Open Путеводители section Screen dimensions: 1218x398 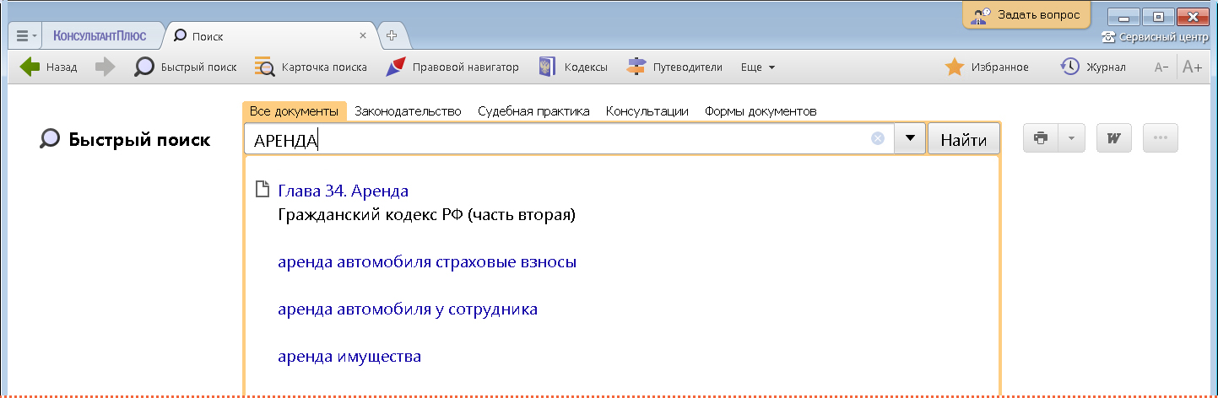tap(674, 67)
